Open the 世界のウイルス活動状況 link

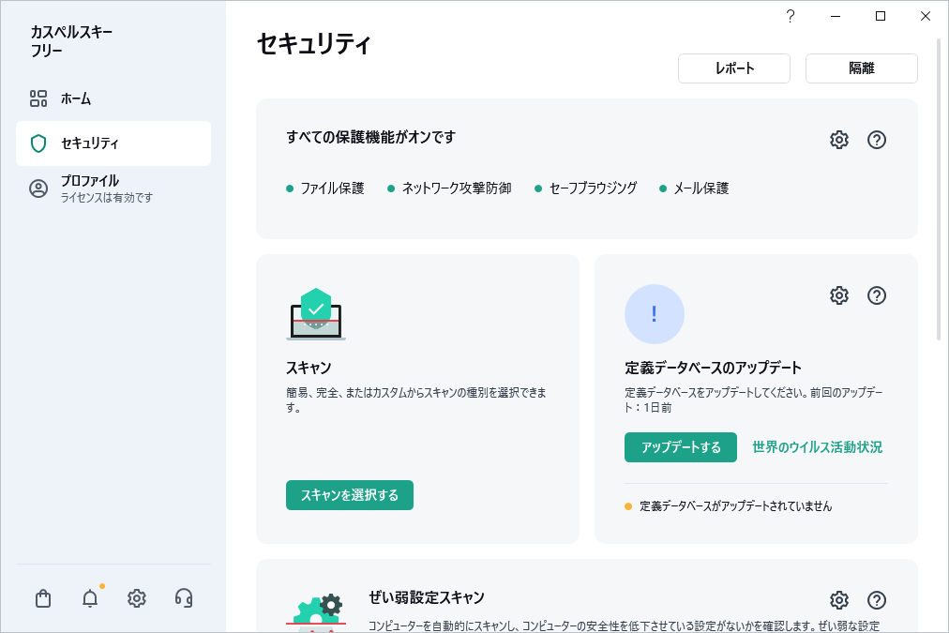[x=817, y=447]
